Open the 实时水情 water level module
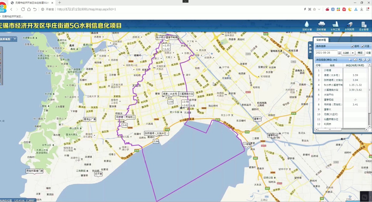372x202 pixels. tap(307, 26)
